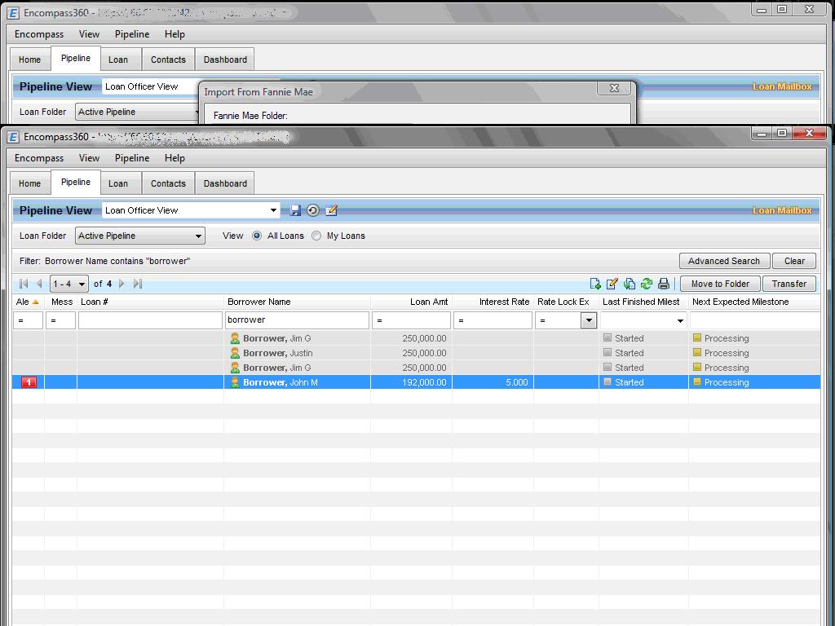The image size is (835, 626).
Task: Go to the next page of loans
Action: (x=121, y=284)
